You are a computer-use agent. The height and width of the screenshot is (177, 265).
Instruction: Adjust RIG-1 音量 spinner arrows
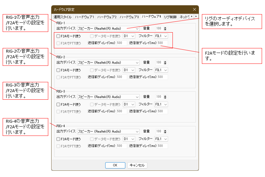165,29
